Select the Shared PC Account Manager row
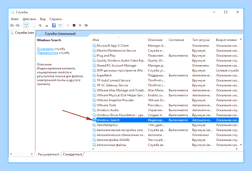The height and width of the screenshot is (171, 252). click(x=165, y=65)
